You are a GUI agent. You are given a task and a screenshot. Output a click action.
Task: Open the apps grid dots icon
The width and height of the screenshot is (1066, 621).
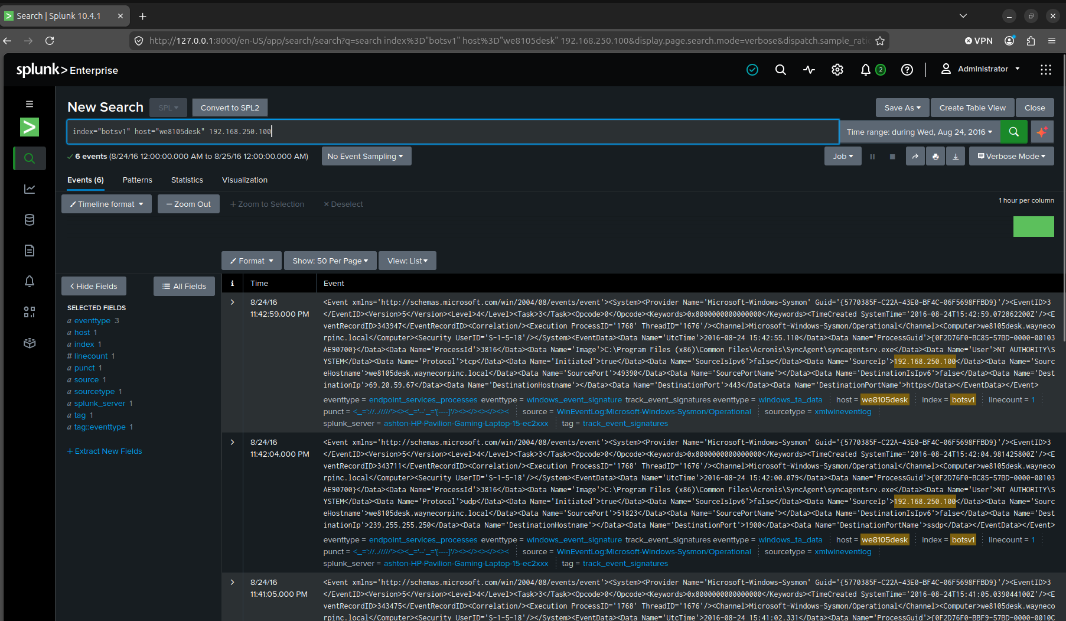click(1046, 70)
